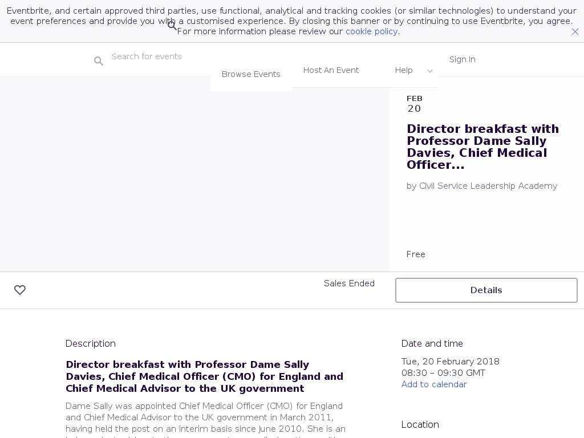584x438 pixels.
Task: Close the cookie notice banner
Action: [x=575, y=32]
